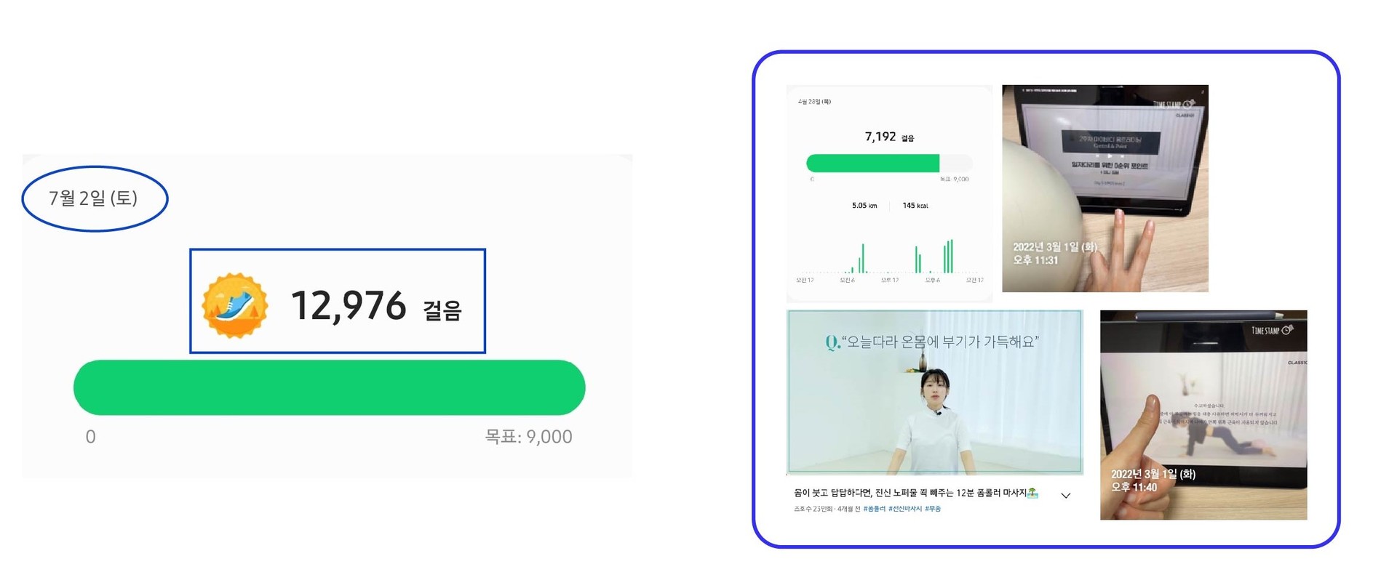Click the large green step progress bar
This screenshot has height=572, width=1397.
tap(329, 387)
